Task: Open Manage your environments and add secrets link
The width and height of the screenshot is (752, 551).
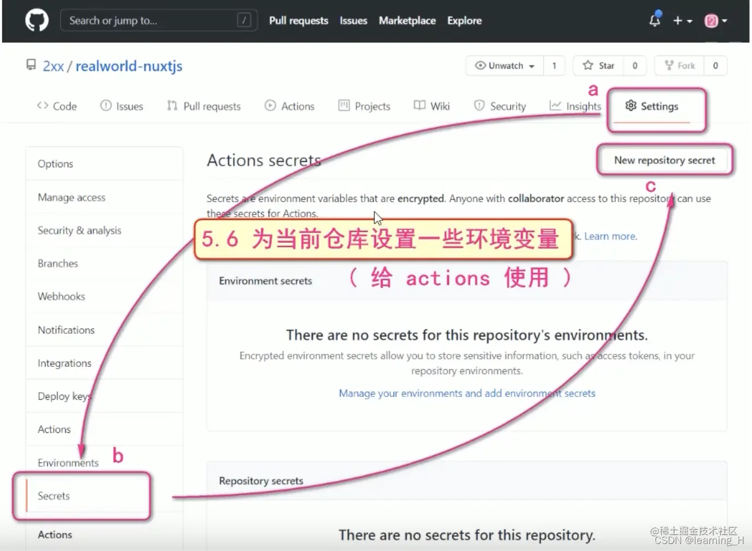Action: point(467,393)
